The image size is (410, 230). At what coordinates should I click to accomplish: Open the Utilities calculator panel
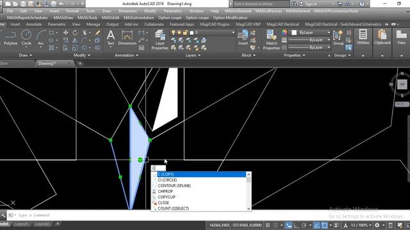363,37
